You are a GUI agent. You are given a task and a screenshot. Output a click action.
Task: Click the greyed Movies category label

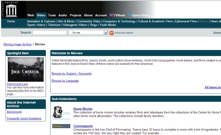tap(204, 21)
